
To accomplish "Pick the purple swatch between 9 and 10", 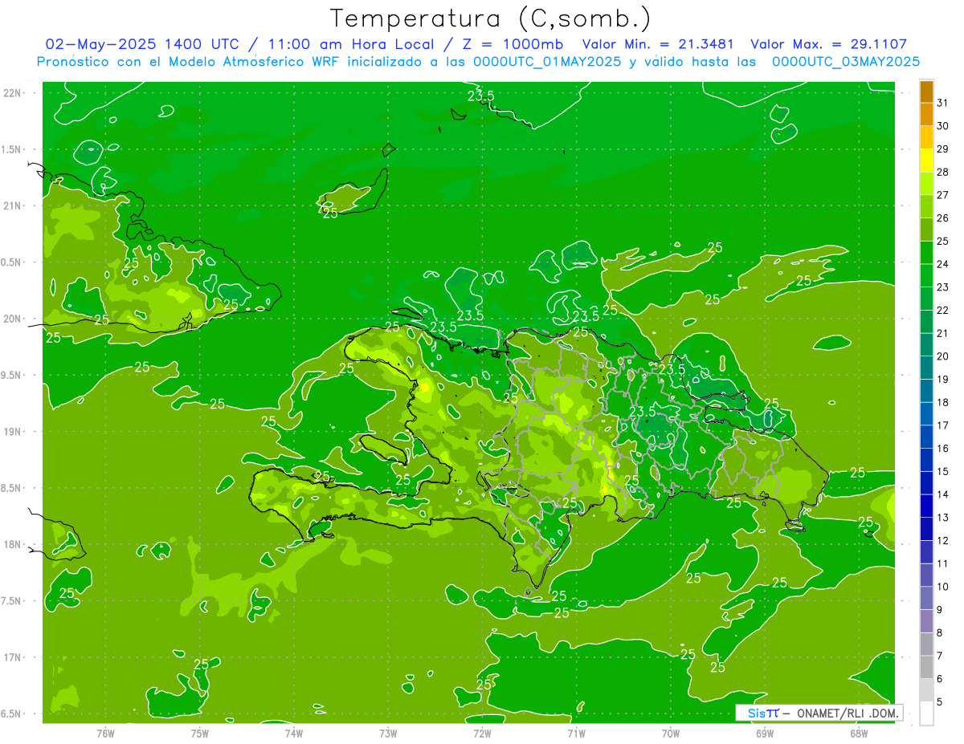I will point(926,598).
